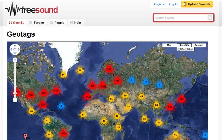The height and width of the screenshot is (140, 222).
Task: Open the yellow 45 cluster marker
Action: click(142, 96)
